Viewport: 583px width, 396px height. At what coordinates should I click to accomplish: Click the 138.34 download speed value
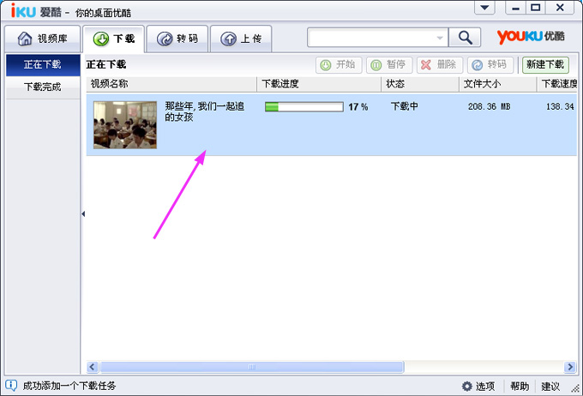(x=560, y=107)
